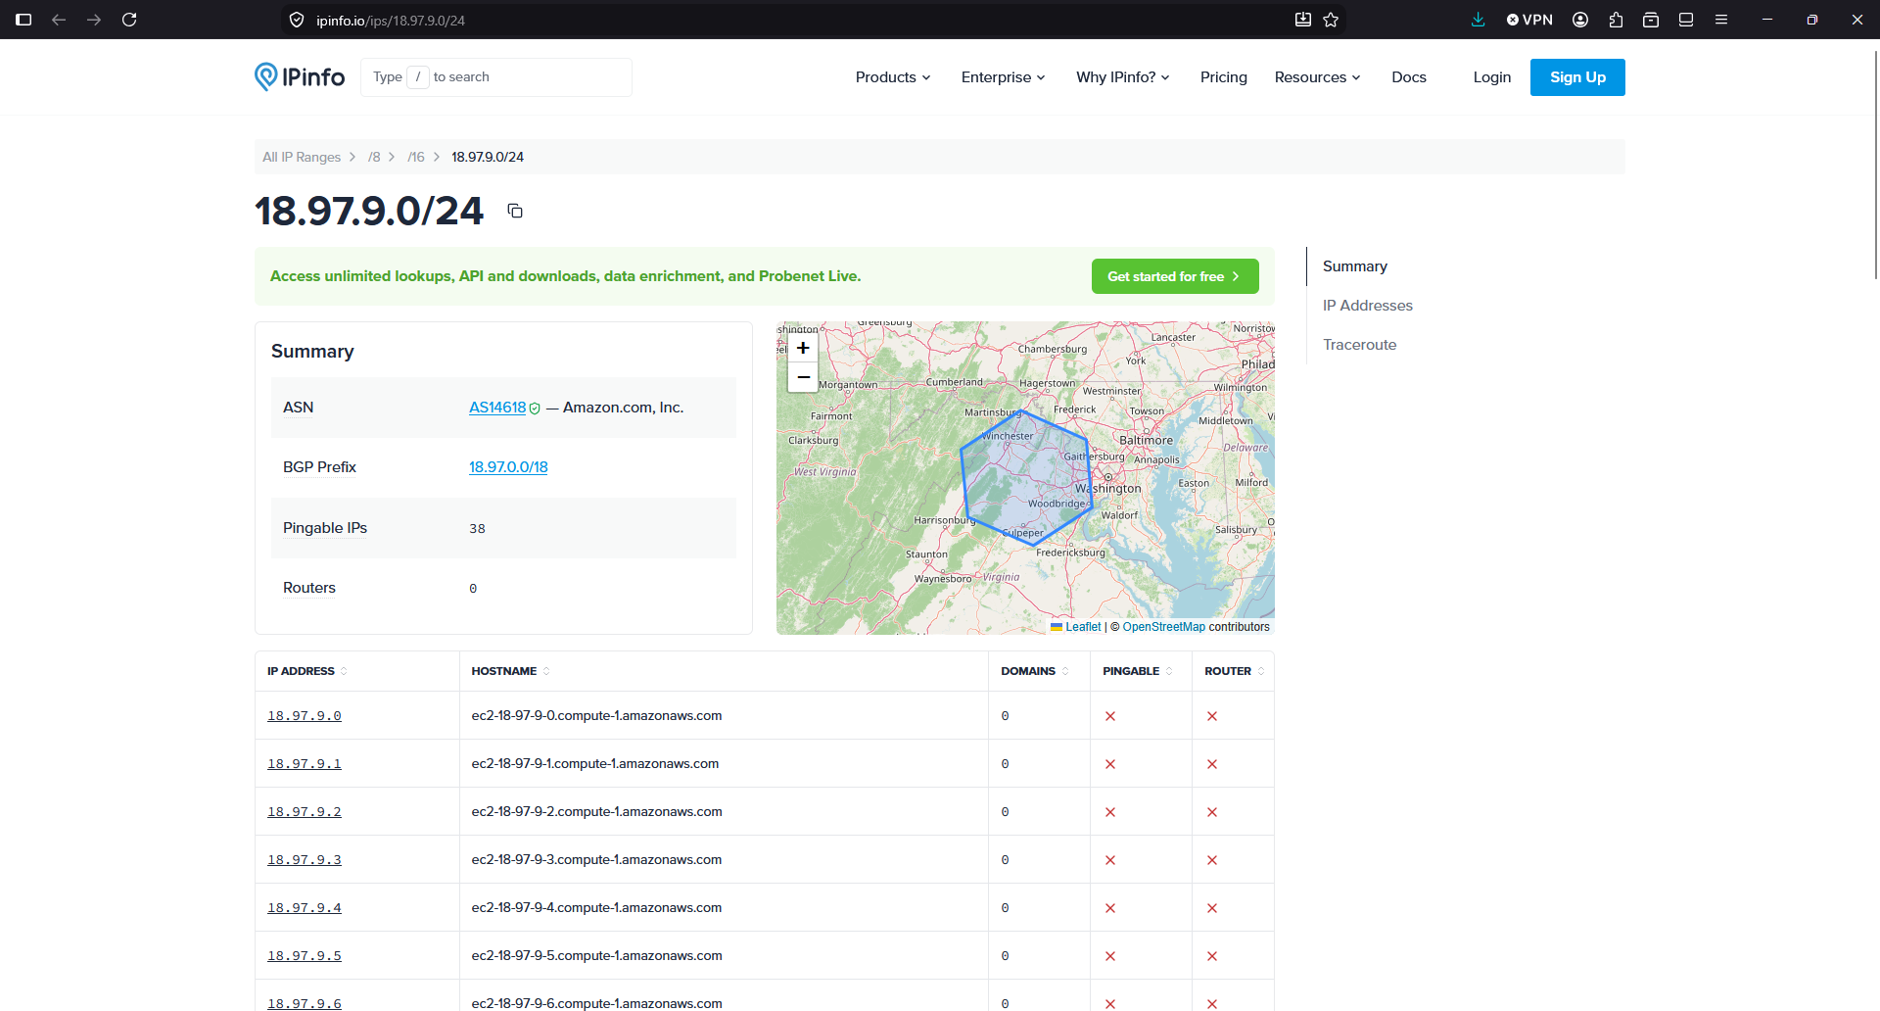Image resolution: width=1880 pixels, height=1011 pixels.
Task: Go to All IP Ranges breadcrumb
Action: tap(302, 157)
